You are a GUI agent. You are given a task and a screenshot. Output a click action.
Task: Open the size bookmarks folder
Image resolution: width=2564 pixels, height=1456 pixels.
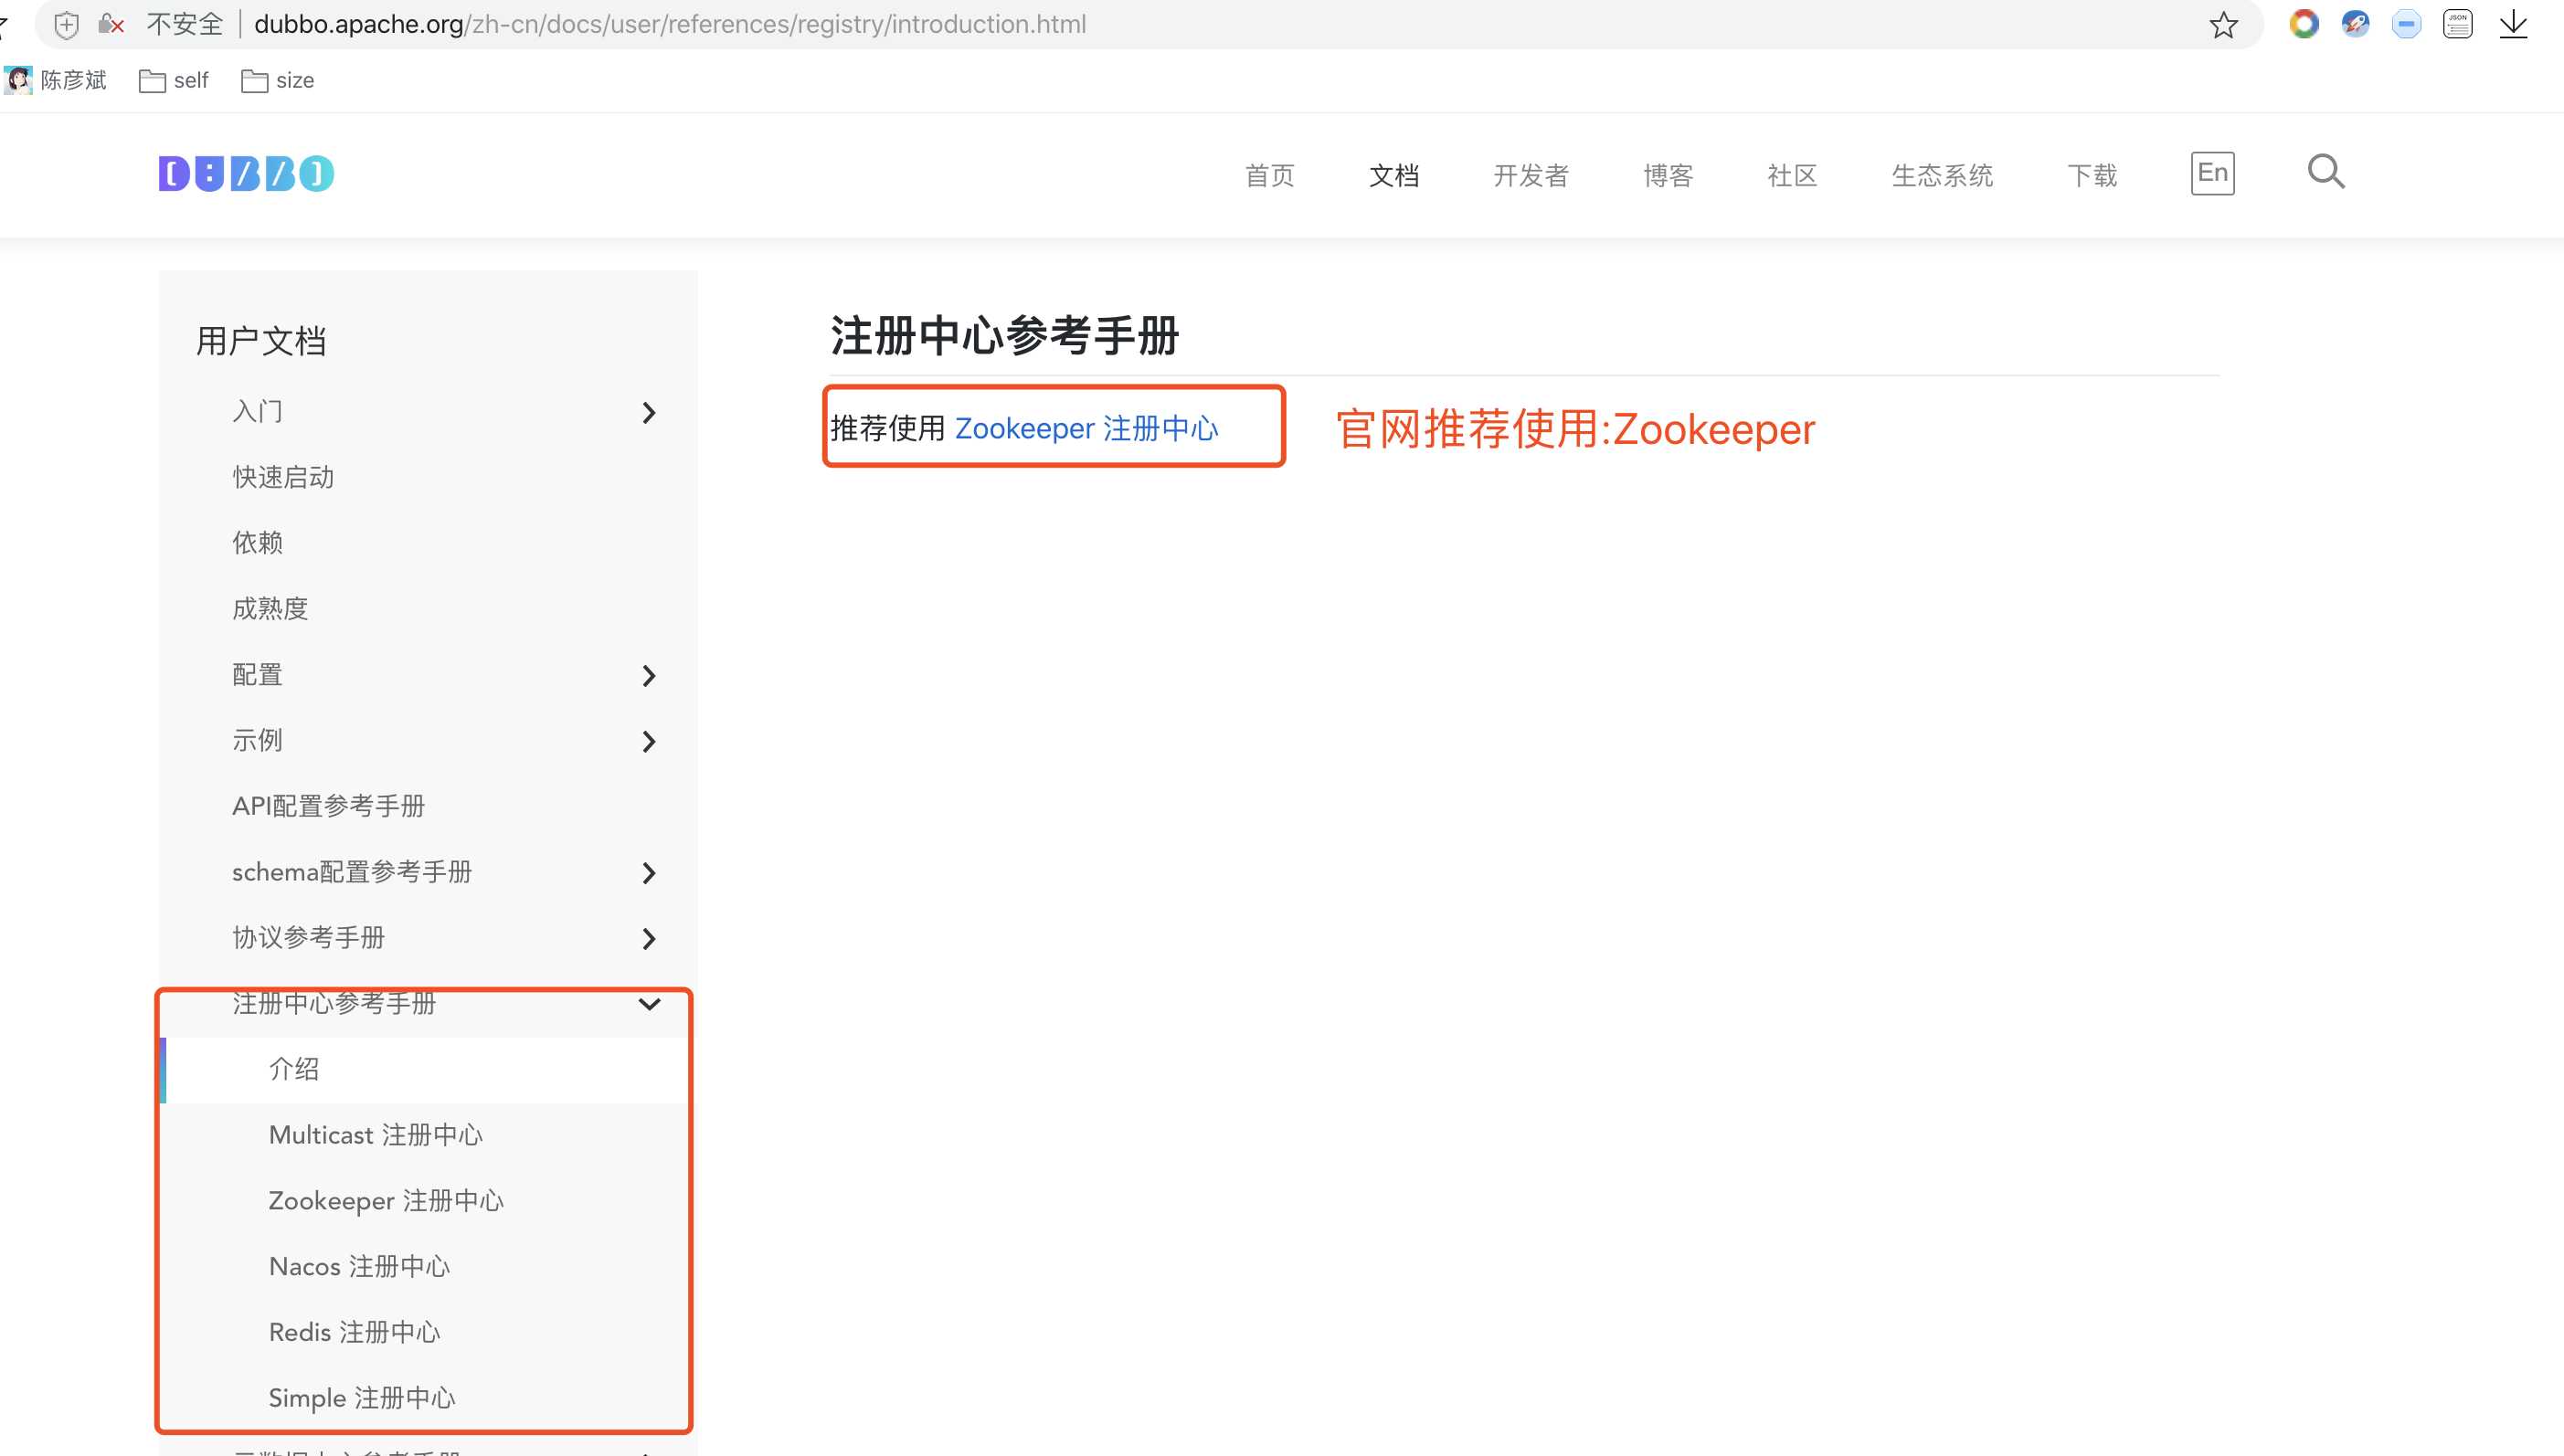278,80
